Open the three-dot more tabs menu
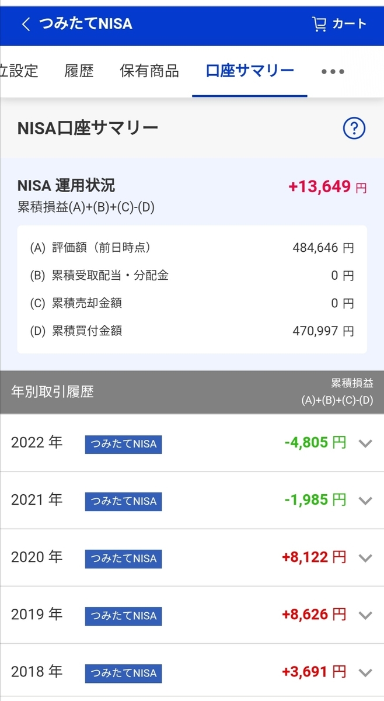Image resolution: width=384 pixels, height=701 pixels. 333,72
